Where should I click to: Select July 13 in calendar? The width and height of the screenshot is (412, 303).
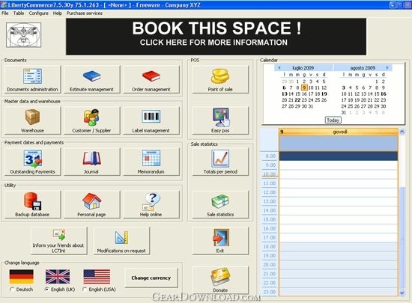pos(285,94)
